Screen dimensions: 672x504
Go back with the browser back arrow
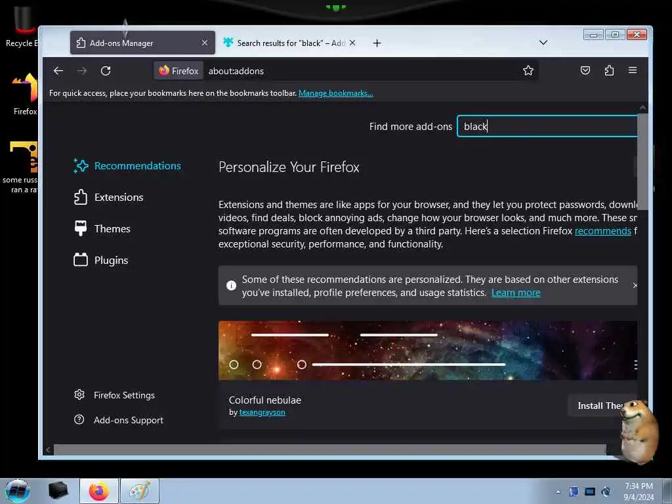pos(58,71)
